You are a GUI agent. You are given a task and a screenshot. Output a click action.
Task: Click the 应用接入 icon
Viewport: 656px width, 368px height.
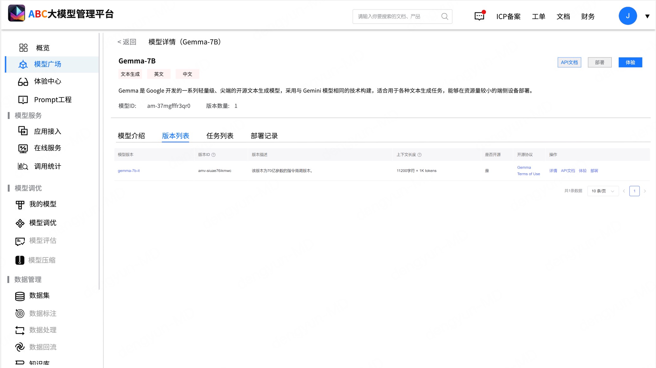click(23, 131)
